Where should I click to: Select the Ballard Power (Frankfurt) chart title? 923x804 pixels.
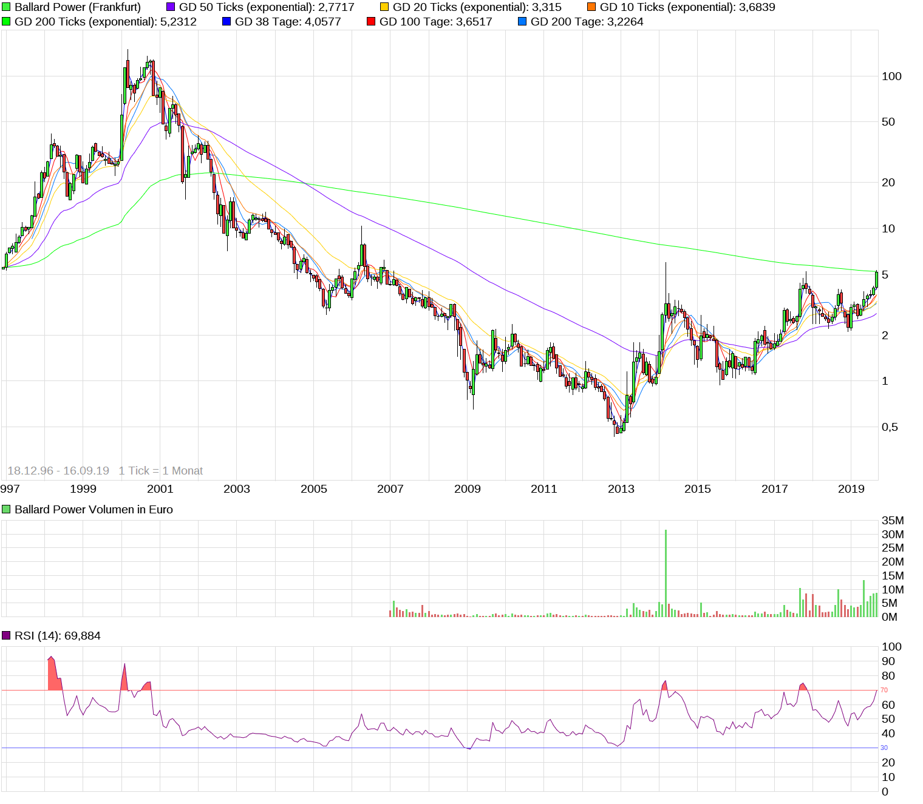click(x=78, y=7)
